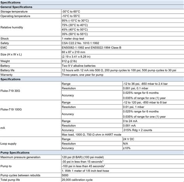Screen dimensions: 184x182
Task: Click the '12 hours with 12 mA' battery life value
Action: [119, 70]
